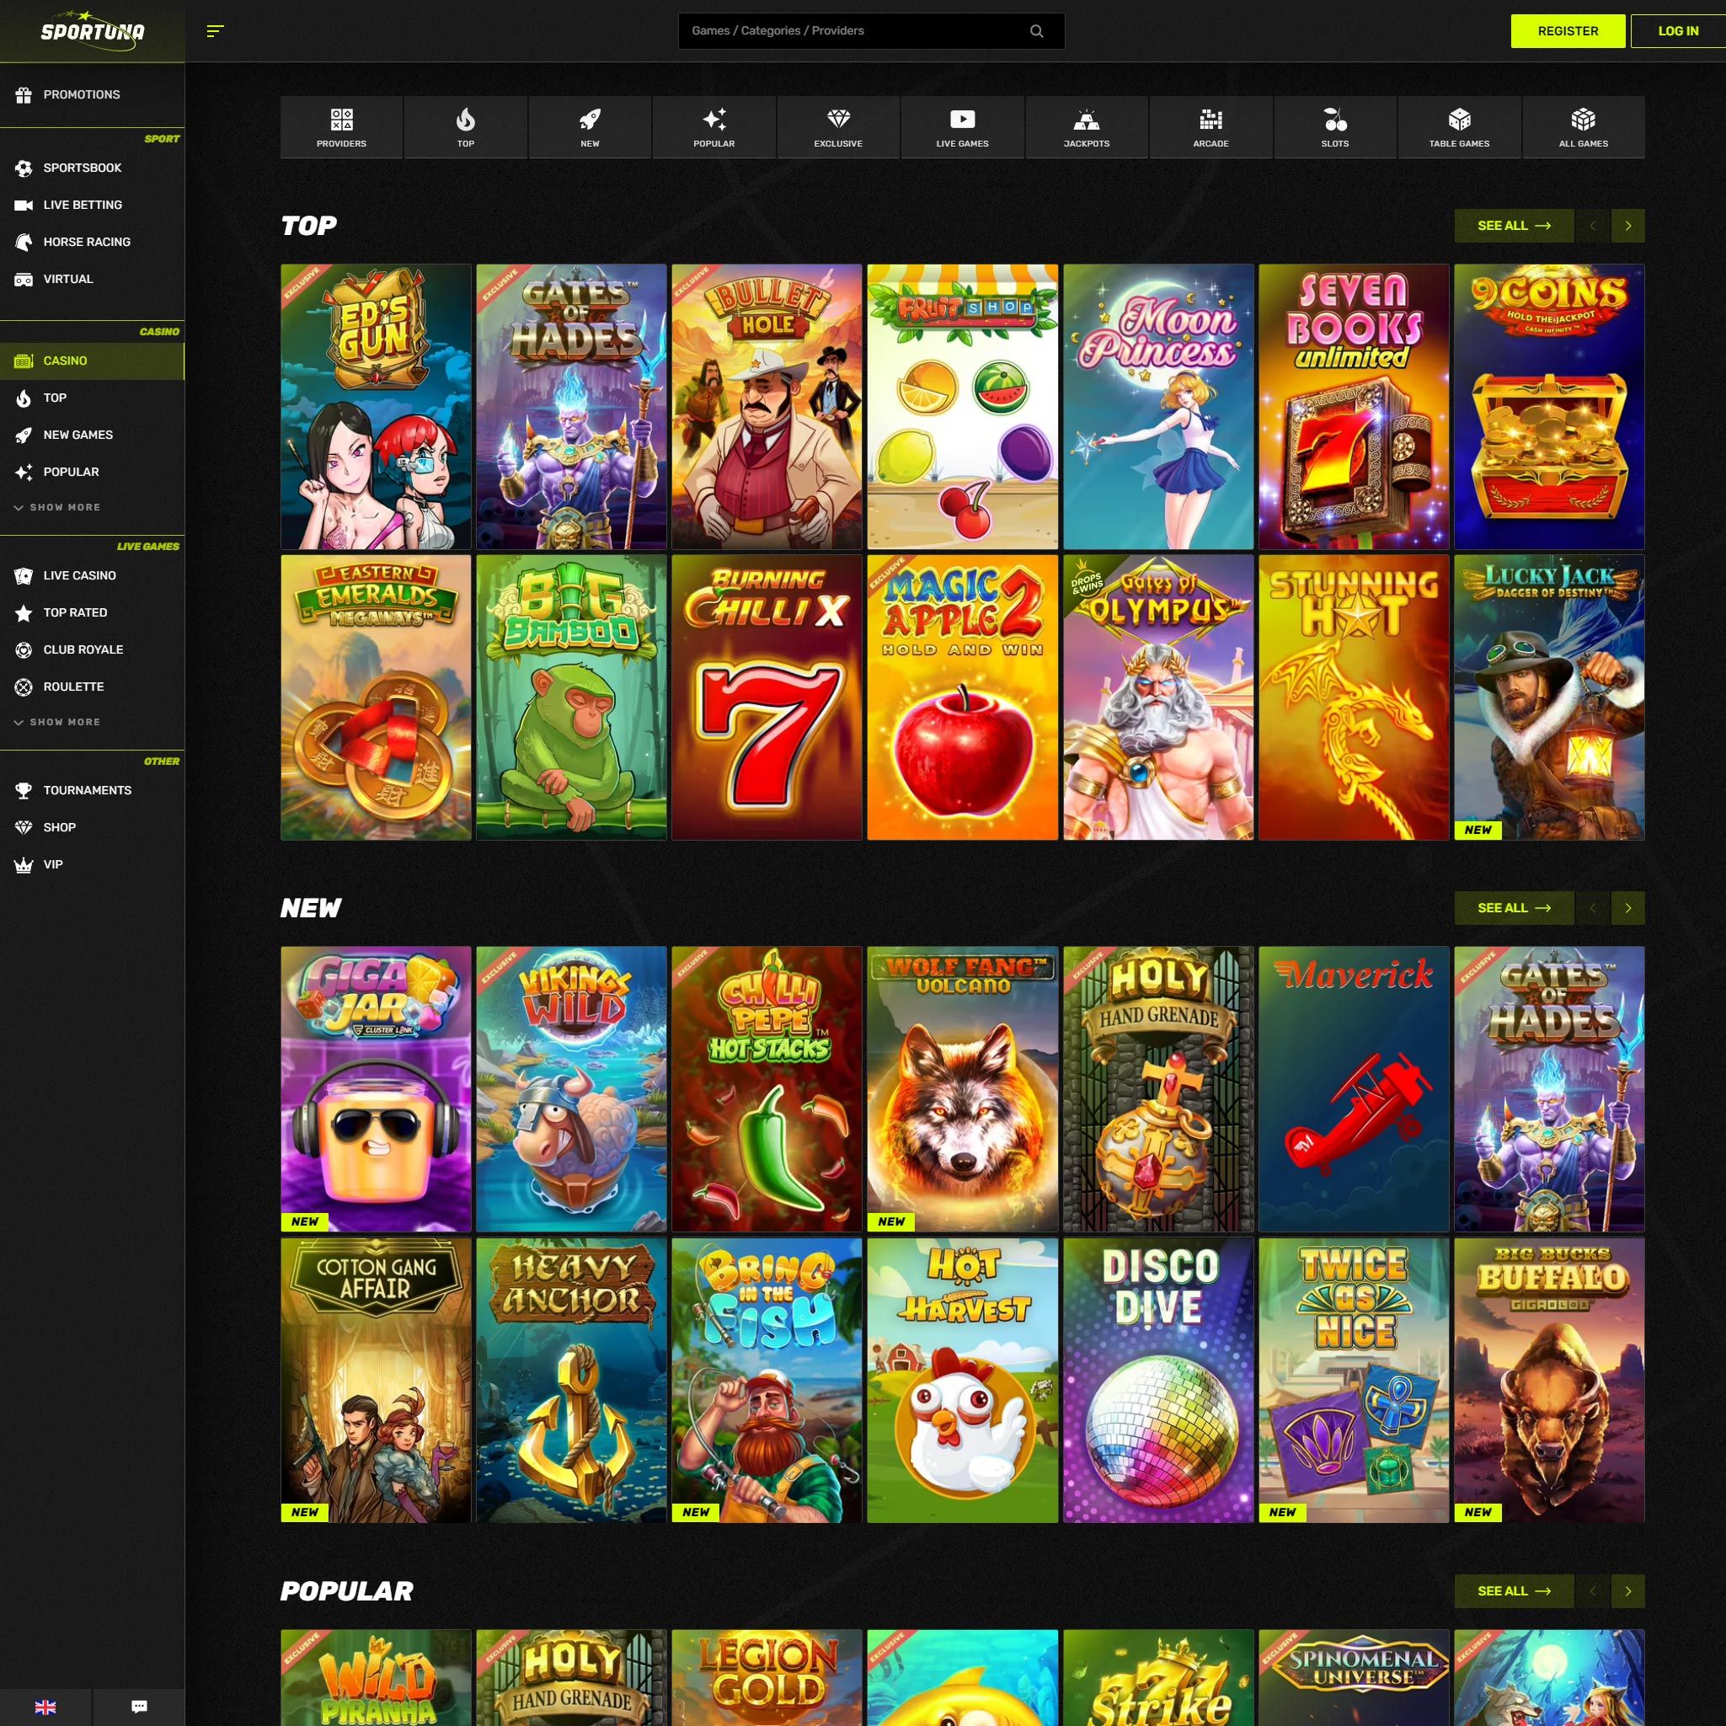
Task: Open 9 Coins game thumbnail
Action: tap(1549, 407)
